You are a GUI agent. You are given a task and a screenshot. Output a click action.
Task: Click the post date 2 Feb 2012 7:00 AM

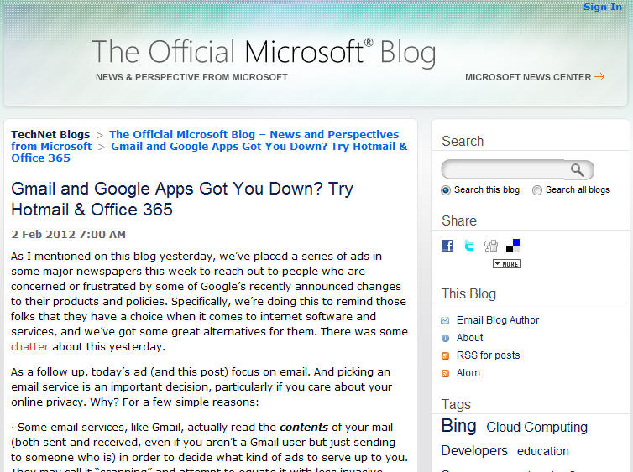coord(68,235)
